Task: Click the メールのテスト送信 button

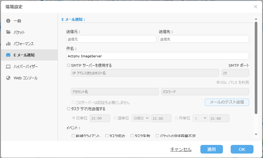Action: [x=227, y=102]
